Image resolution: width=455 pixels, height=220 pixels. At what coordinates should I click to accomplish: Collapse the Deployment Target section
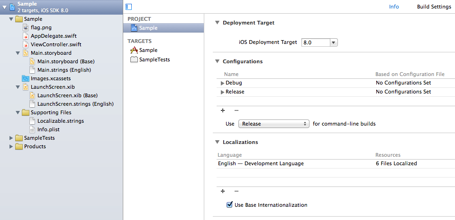(218, 23)
